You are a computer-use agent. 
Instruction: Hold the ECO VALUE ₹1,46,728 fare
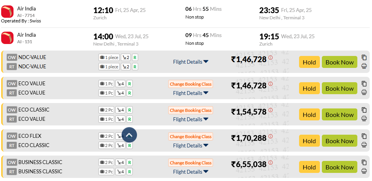point(309,88)
